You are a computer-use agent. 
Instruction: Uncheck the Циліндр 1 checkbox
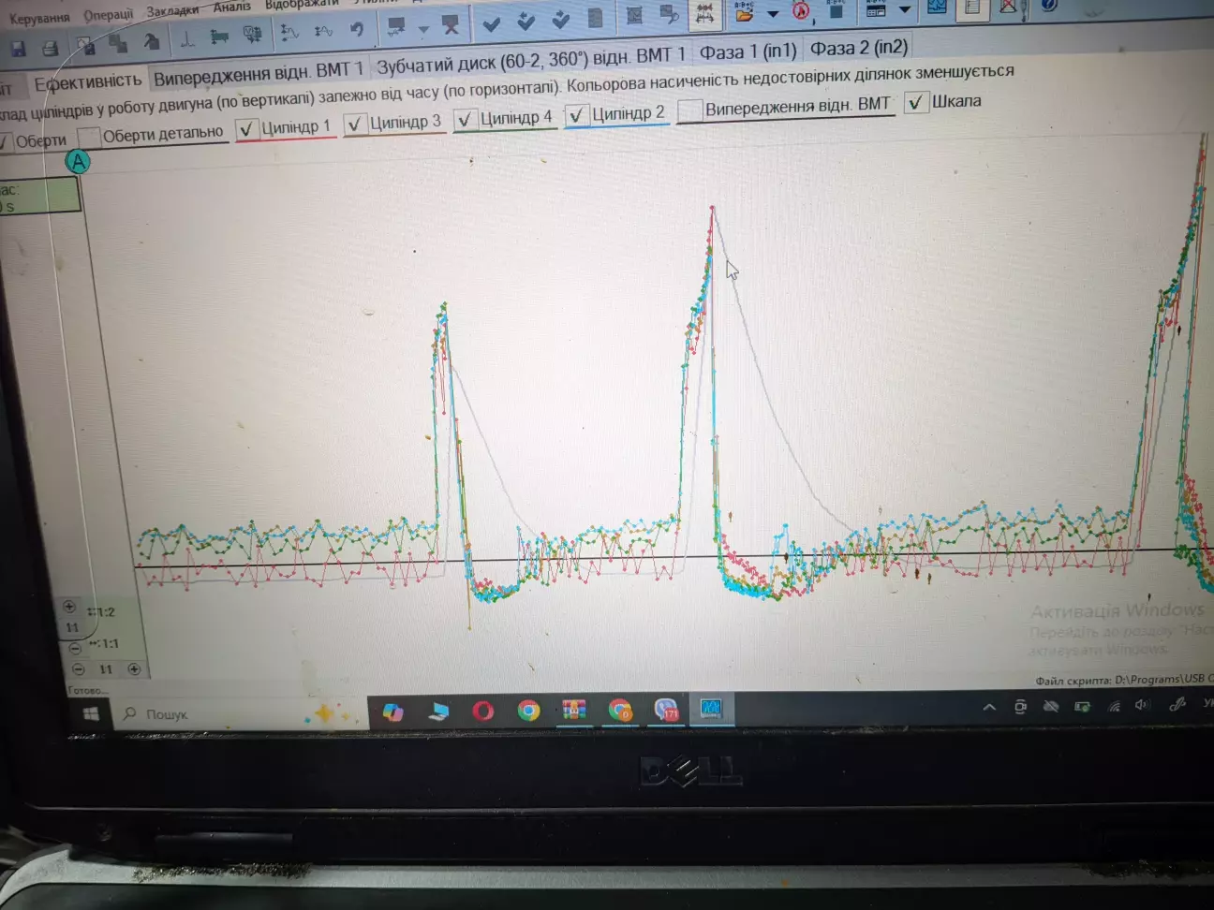[246, 129]
